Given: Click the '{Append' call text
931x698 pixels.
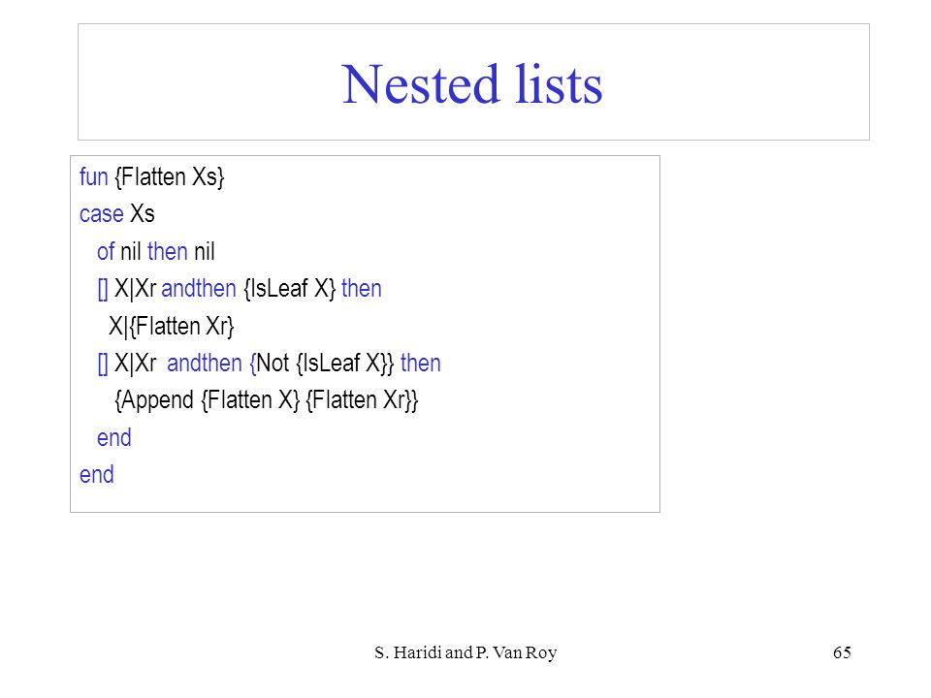Looking at the screenshot, I should (154, 400).
